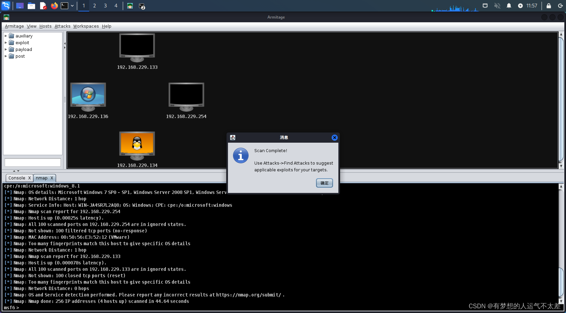Open terminal dropdown arrow in panel
This screenshot has height=313, width=566.
(72, 6)
